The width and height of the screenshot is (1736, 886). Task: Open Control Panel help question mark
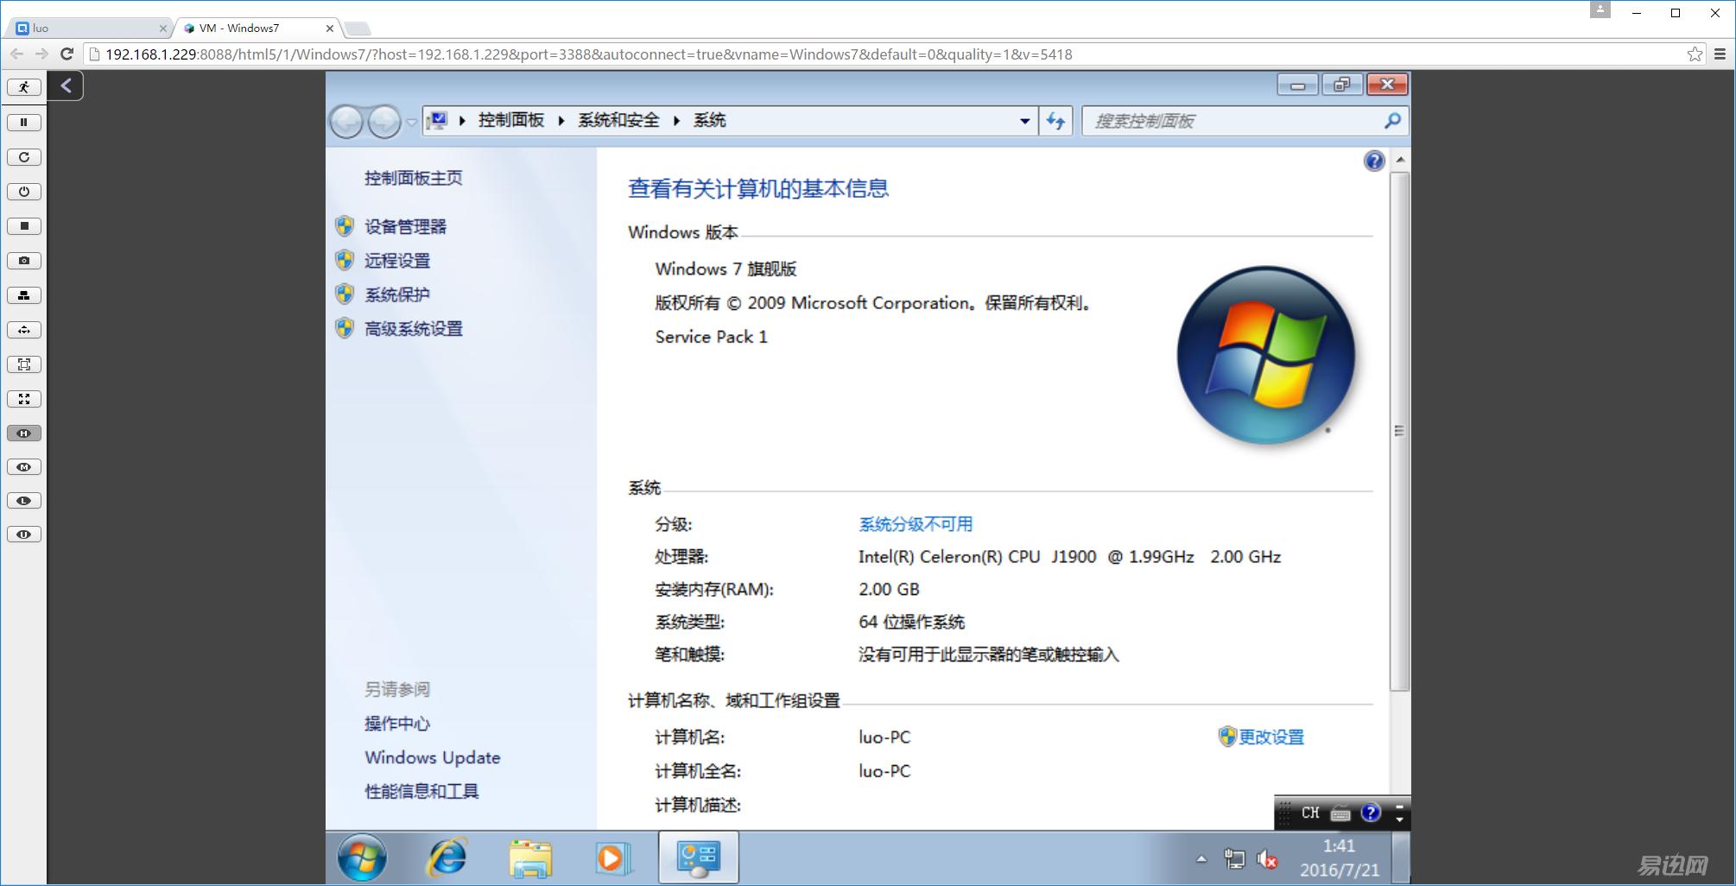[1374, 161]
